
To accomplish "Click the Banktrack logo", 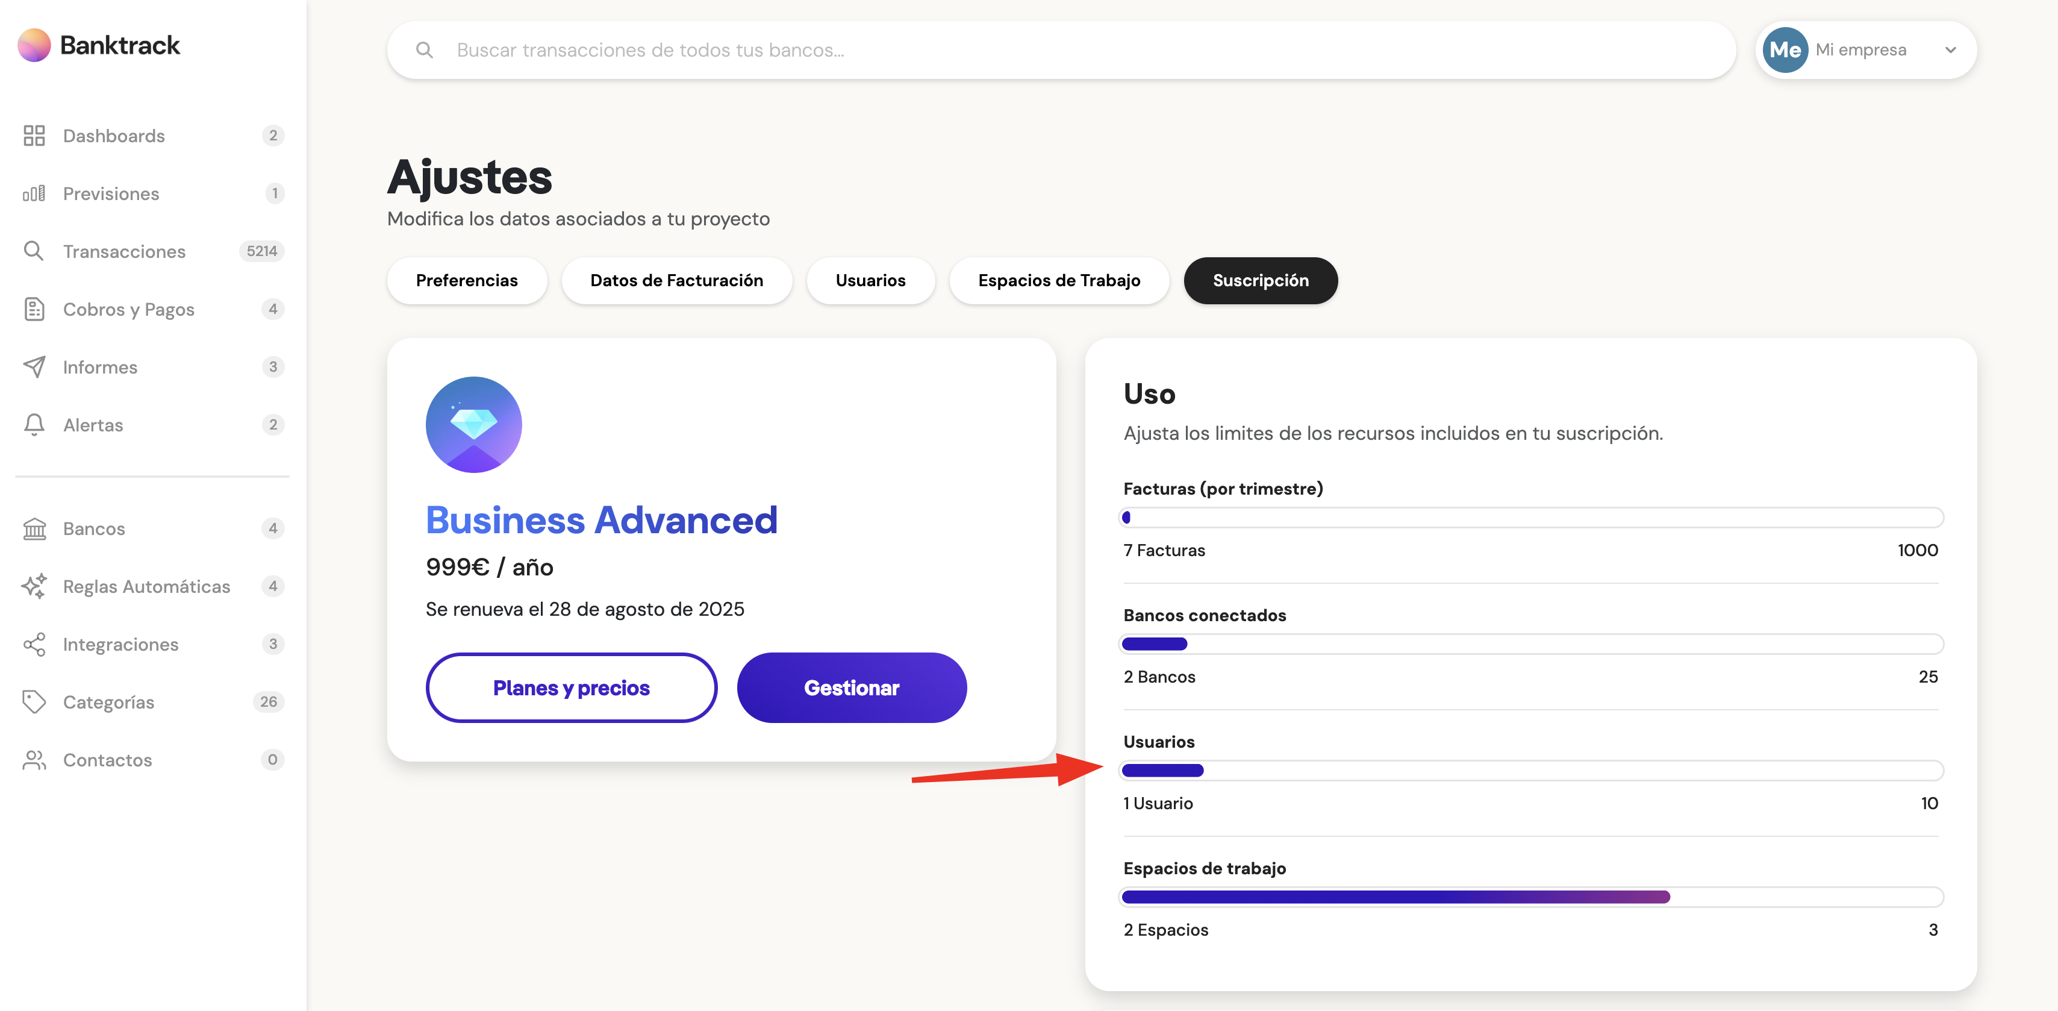I will tap(99, 46).
